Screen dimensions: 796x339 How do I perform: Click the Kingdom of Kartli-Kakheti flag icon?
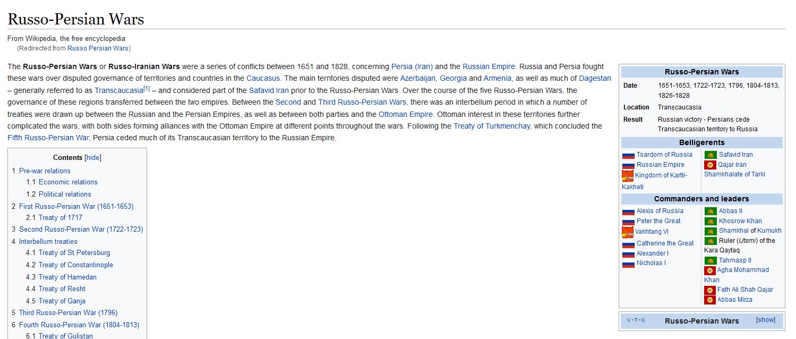coord(628,176)
